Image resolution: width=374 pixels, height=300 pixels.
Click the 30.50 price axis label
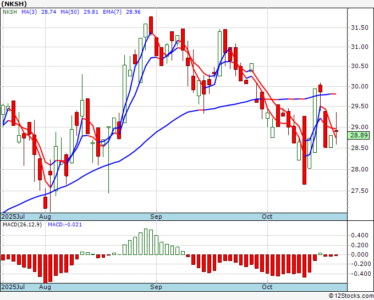(360, 66)
